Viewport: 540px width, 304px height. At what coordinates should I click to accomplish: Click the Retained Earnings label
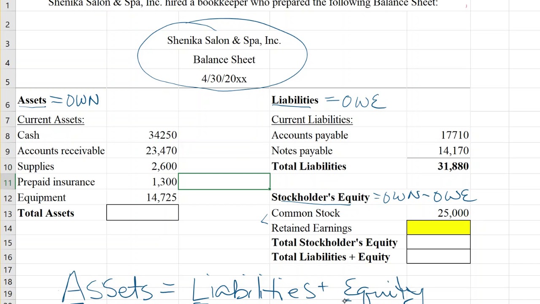(311, 228)
